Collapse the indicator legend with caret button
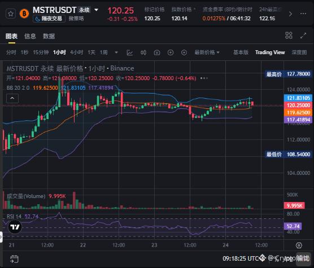Image resolution: width=314 pixels, height=268 pixels. click(x=12, y=98)
